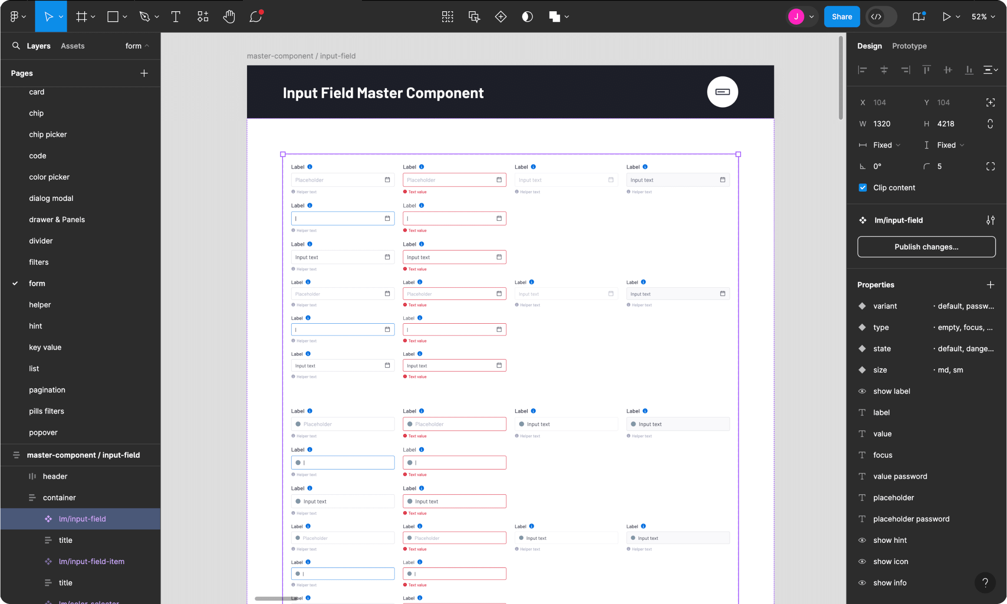
Task: Select the Move tool
Action: (x=48, y=16)
